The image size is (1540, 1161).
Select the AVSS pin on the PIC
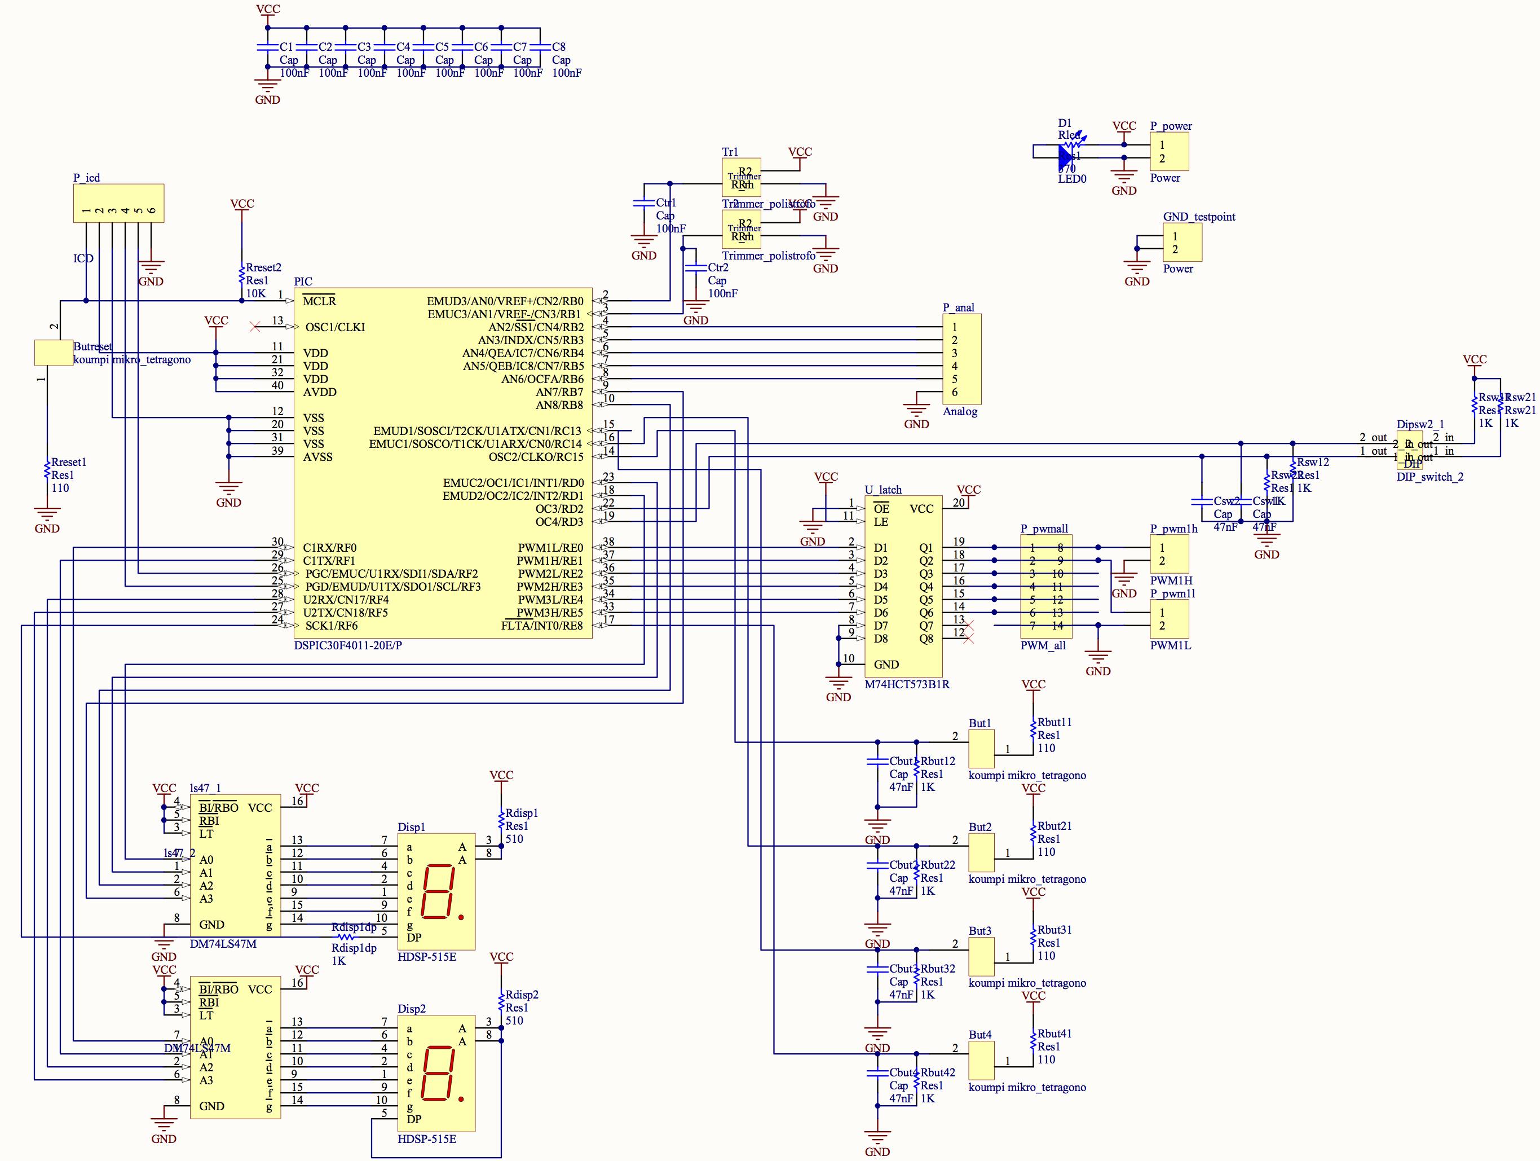point(317,457)
